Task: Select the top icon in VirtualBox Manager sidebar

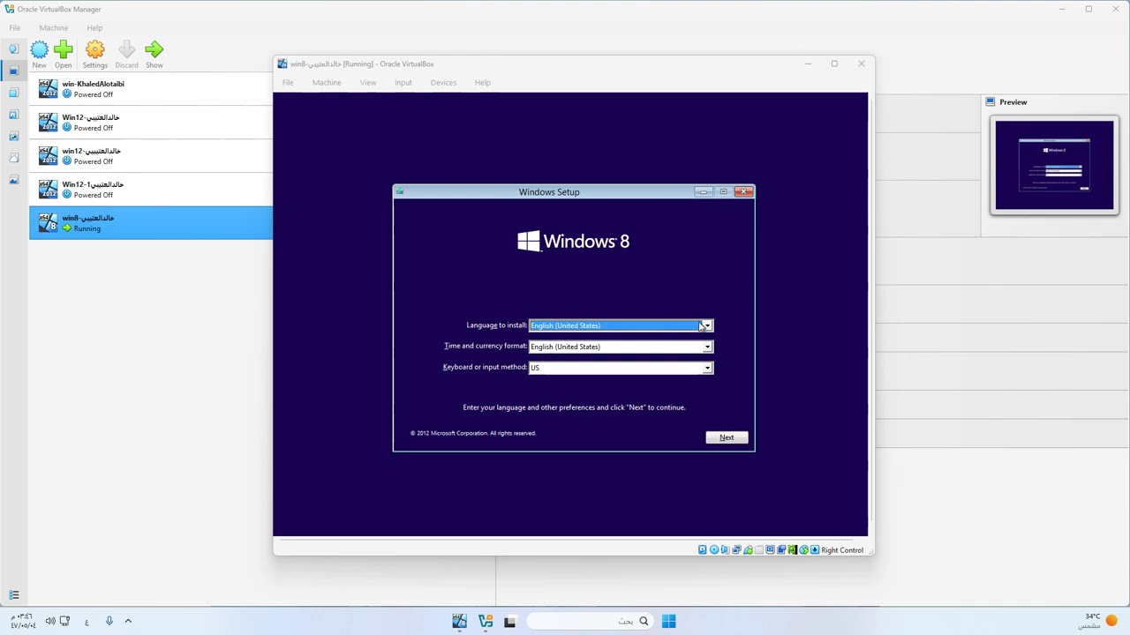Action: point(13,49)
